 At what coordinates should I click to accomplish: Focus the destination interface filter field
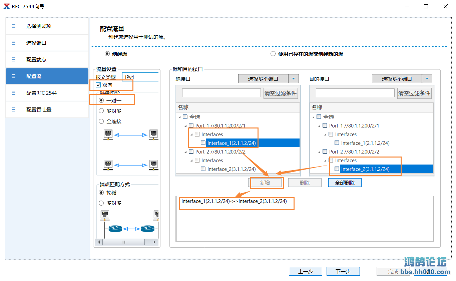coord(355,93)
